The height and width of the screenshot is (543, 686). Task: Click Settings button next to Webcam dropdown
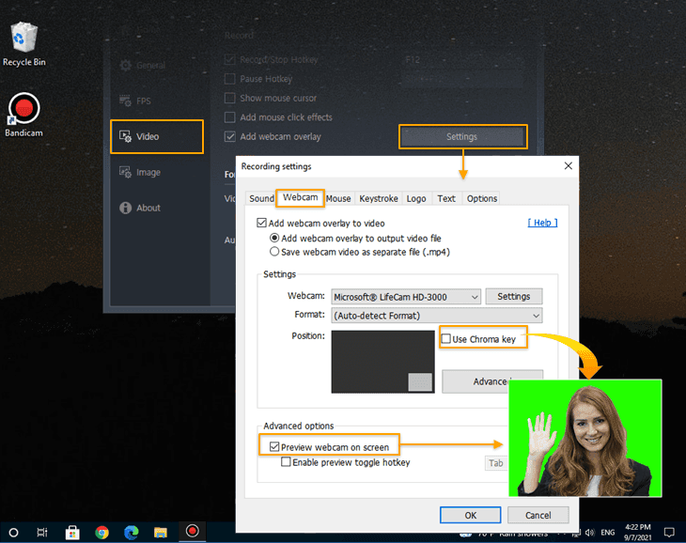[514, 297]
